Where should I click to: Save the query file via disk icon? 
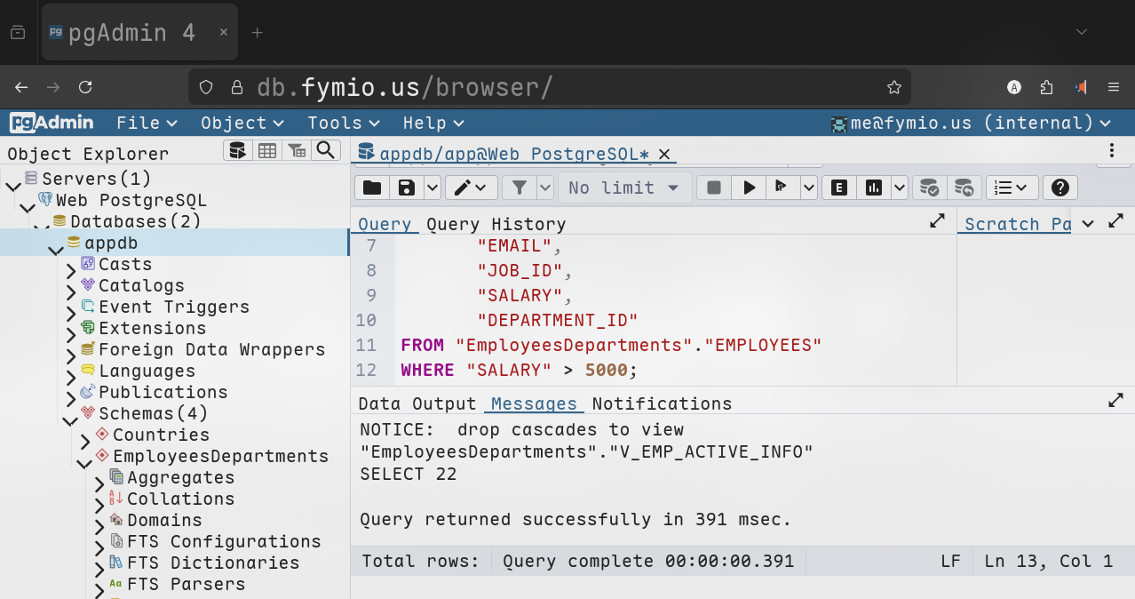point(407,188)
